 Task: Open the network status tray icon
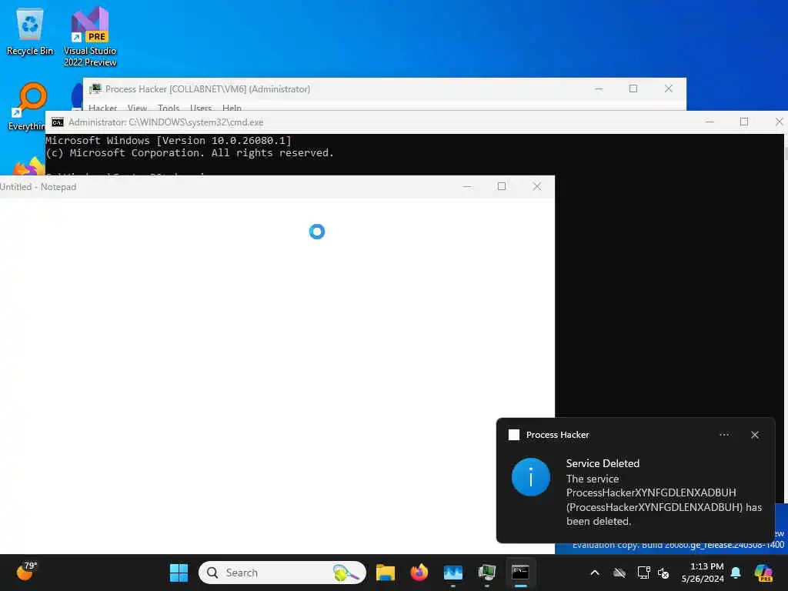point(643,573)
